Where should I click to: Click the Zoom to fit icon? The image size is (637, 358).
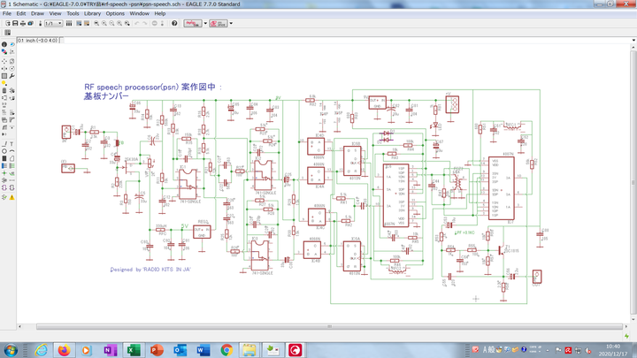[96, 24]
